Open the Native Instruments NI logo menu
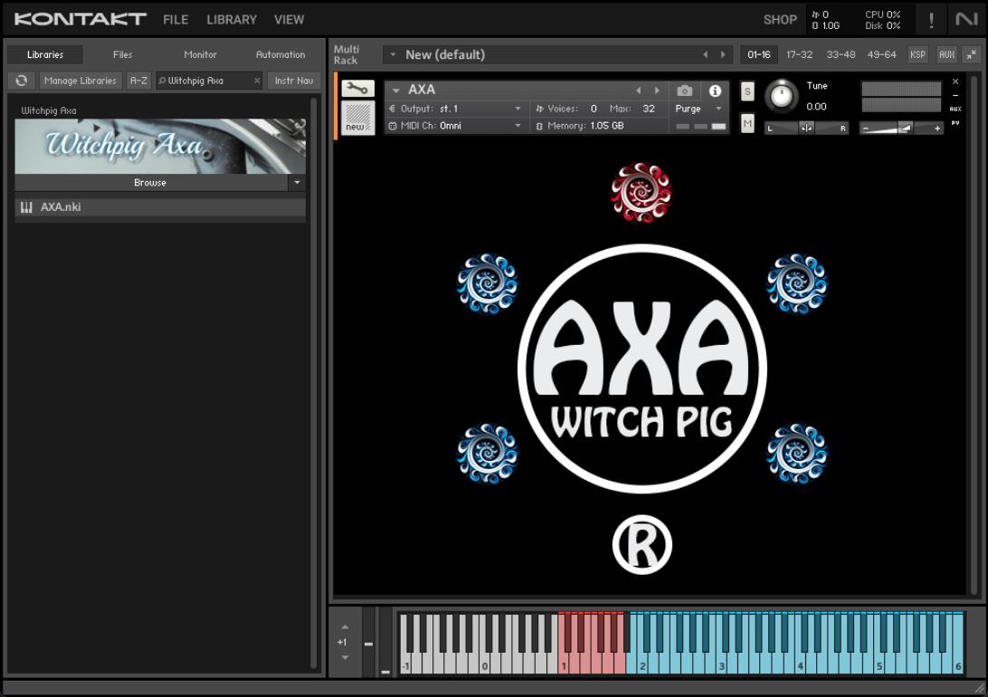The width and height of the screenshot is (988, 697). pos(966,20)
